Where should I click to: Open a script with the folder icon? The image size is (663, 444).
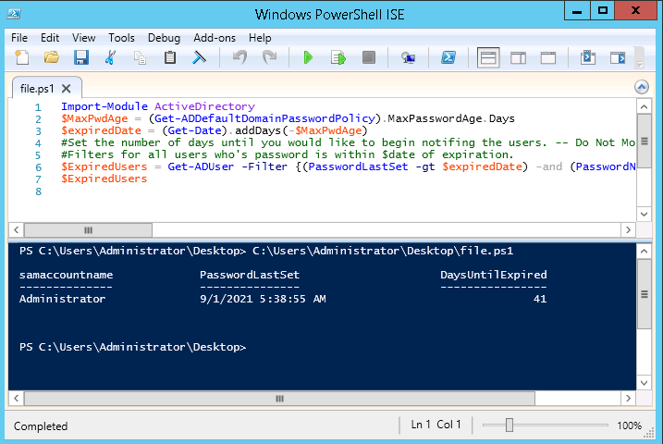(52, 57)
